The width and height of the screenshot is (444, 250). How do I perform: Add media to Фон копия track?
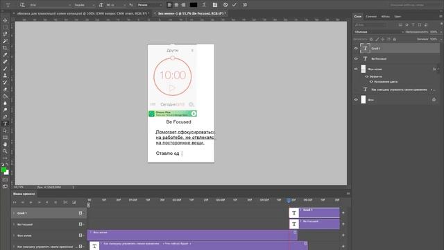pos(343,235)
